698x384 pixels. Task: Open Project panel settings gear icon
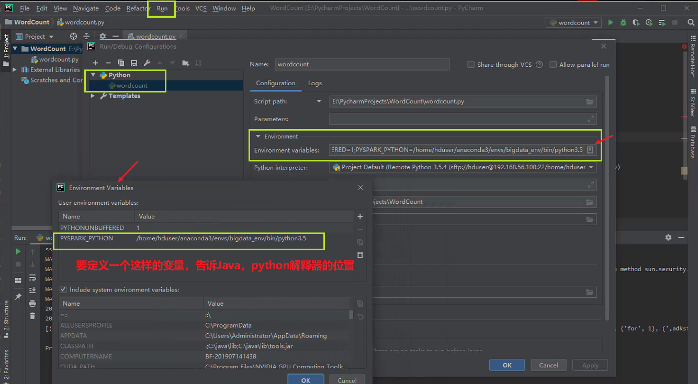point(103,37)
